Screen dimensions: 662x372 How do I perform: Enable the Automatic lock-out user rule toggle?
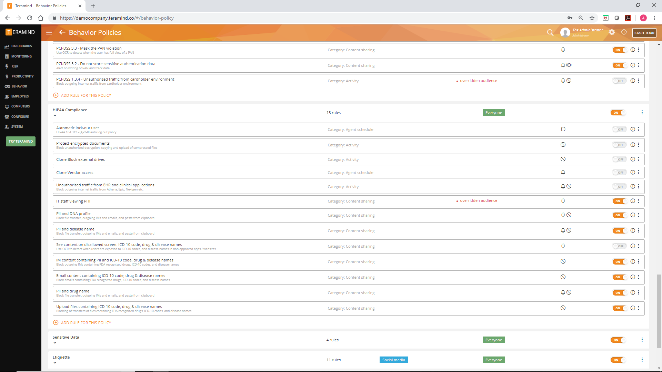click(619, 130)
